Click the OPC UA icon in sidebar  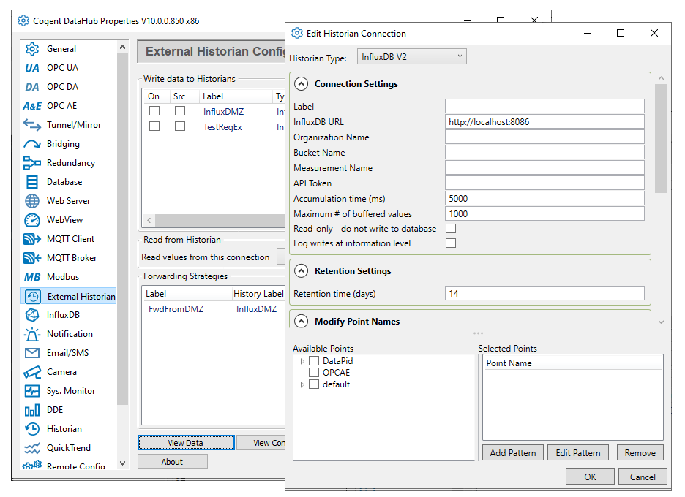tap(32, 68)
